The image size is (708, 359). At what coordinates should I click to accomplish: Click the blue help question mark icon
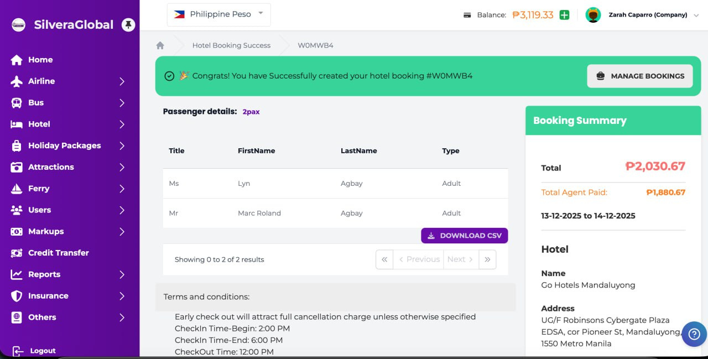pyautogui.click(x=694, y=334)
